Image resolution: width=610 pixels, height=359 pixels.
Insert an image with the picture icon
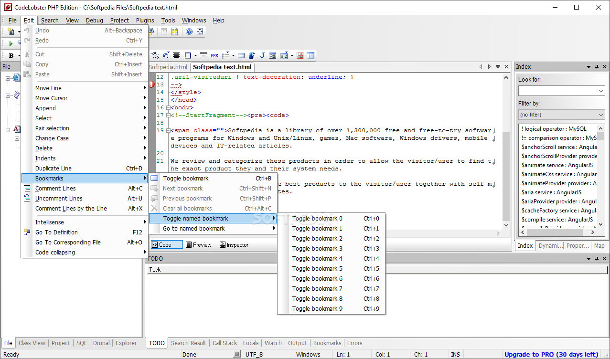[300, 55]
